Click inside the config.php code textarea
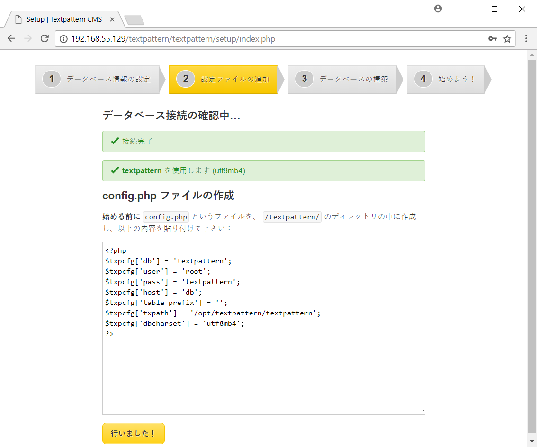This screenshot has width=537, height=447. 263,327
